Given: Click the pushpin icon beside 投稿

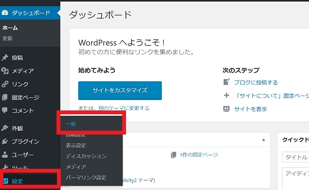Looking at the screenshot, I should (x=5, y=57).
